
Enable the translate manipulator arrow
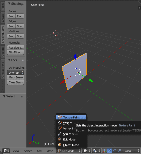(x=109, y=151)
